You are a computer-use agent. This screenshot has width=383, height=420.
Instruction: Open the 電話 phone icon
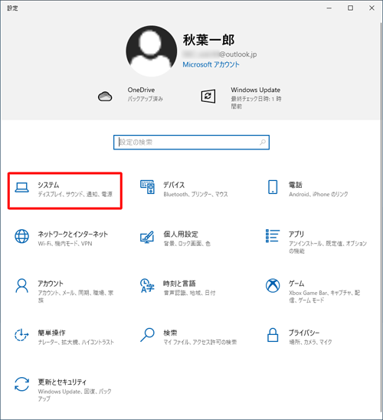click(x=273, y=187)
